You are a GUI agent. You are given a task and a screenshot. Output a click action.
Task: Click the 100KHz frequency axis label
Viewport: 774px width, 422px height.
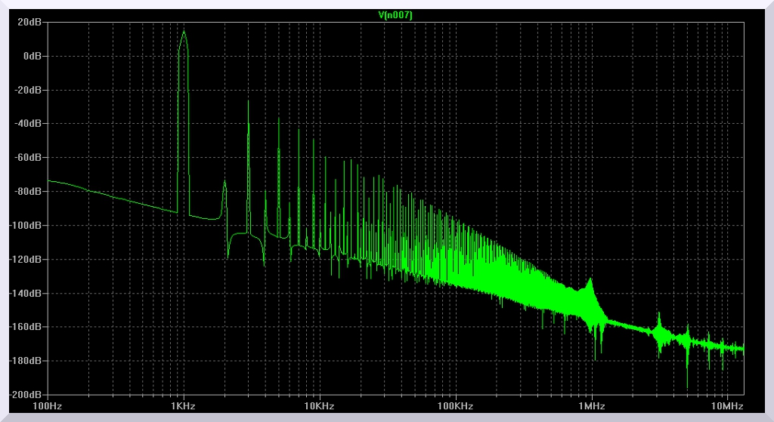(x=455, y=405)
